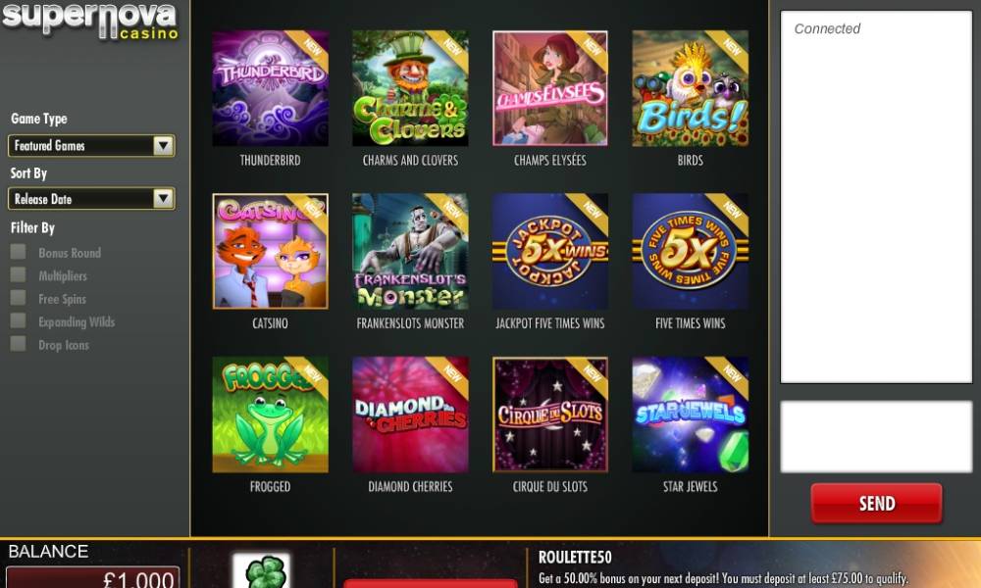Open the Thunderbird game icon
The height and width of the screenshot is (588, 981).
[x=271, y=88]
